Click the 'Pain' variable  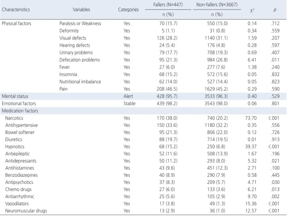click(63, 89)
